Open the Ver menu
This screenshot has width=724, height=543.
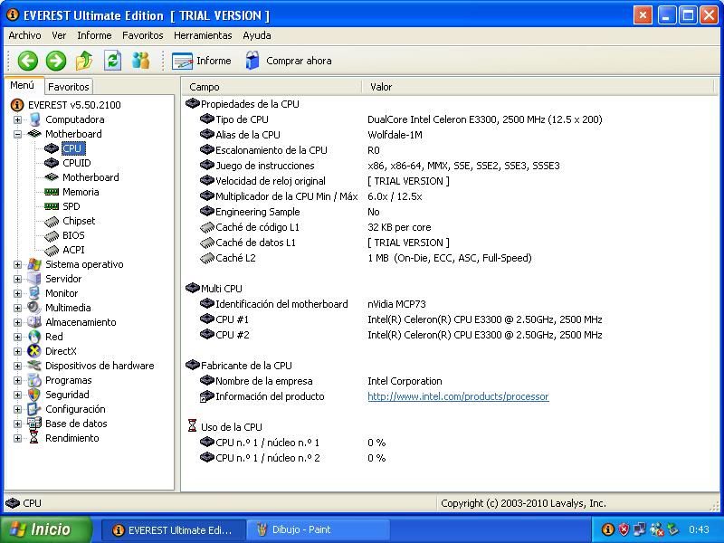click(x=59, y=35)
